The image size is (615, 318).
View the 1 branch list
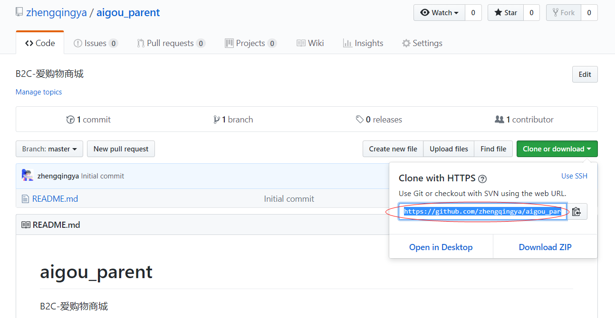point(233,120)
